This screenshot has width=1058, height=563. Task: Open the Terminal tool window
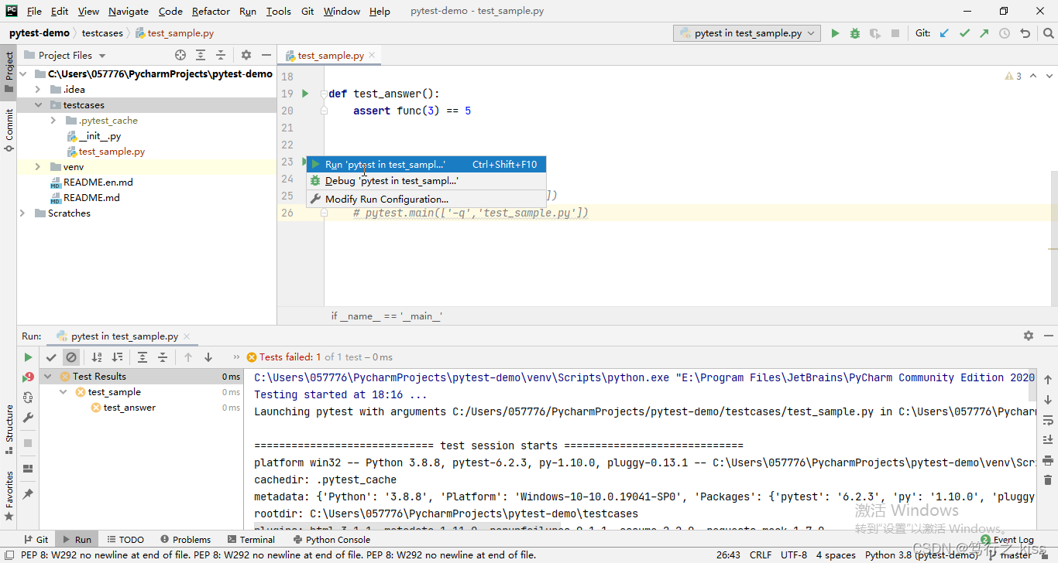pos(251,540)
